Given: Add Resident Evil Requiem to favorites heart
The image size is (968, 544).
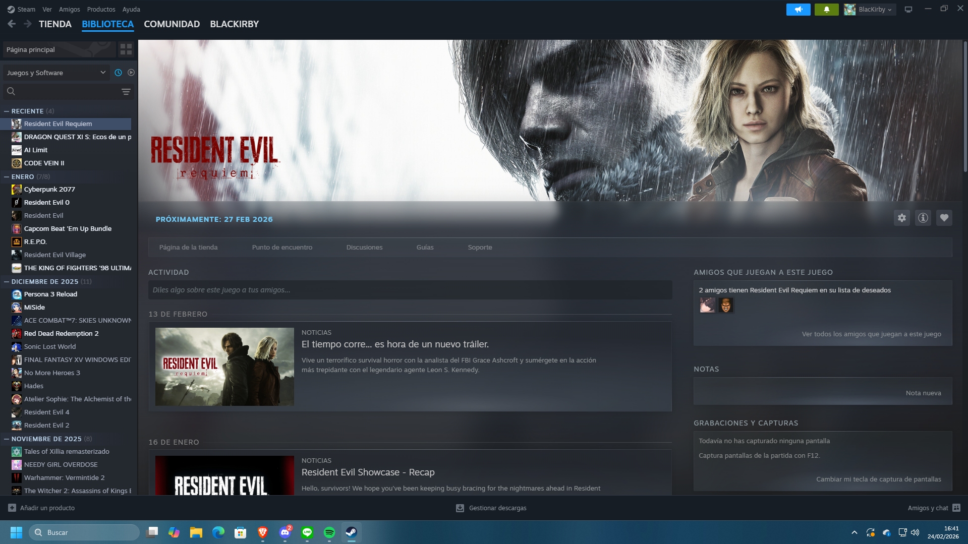Looking at the screenshot, I should click(x=944, y=218).
